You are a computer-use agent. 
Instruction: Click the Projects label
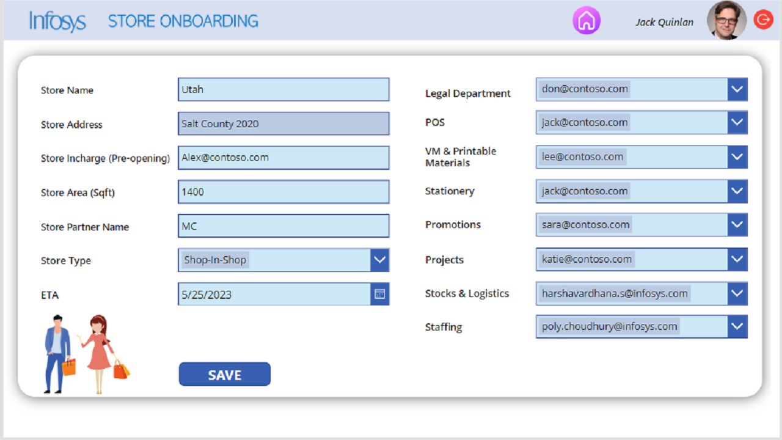coord(444,260)
